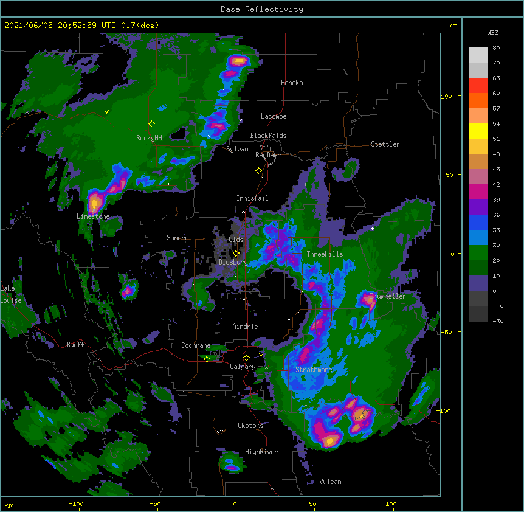The image size is (524, 512).
Task: Click the km label at the bottom left
Action: pos(9,505)
